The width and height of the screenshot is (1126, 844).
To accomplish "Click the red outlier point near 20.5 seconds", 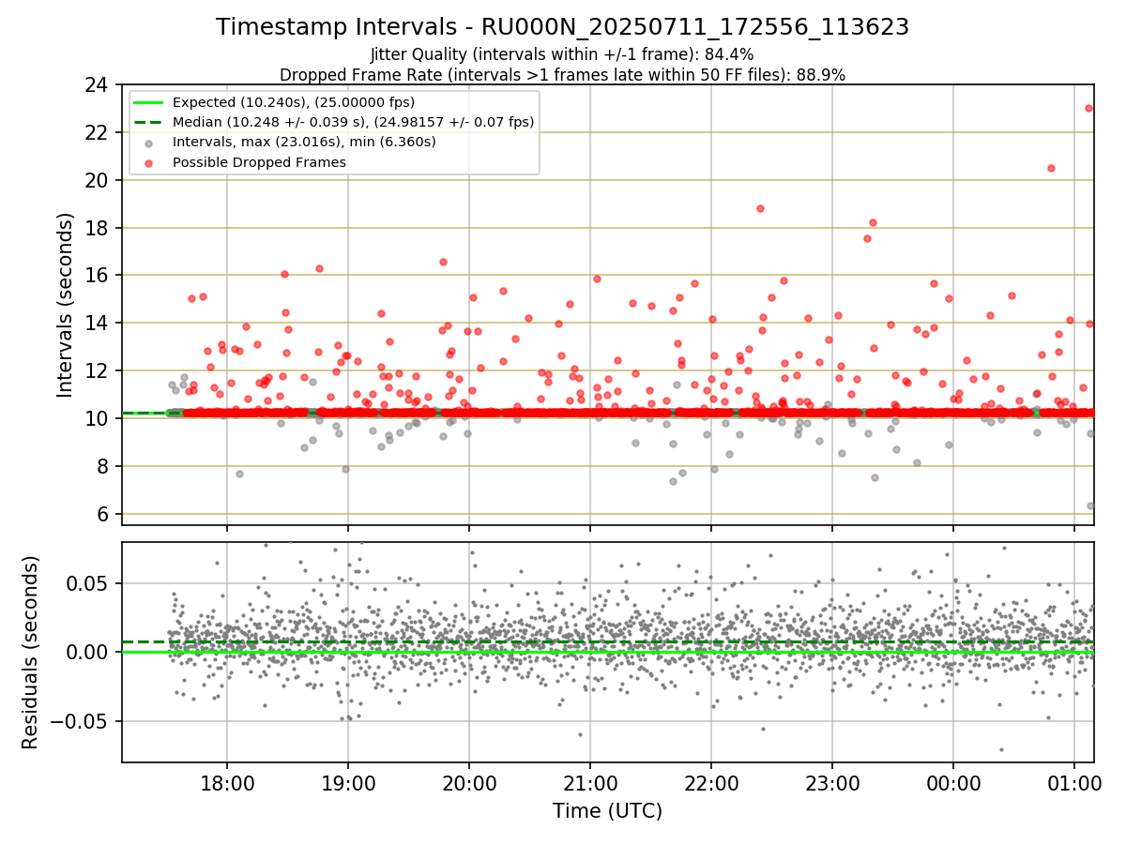I will [1051, 169].
